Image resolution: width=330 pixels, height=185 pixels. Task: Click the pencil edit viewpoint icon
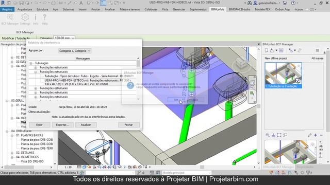pos(309,135)
